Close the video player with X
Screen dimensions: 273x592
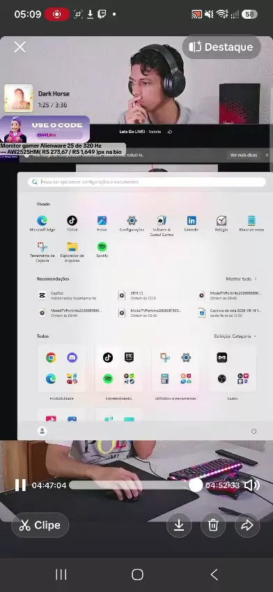19,47
